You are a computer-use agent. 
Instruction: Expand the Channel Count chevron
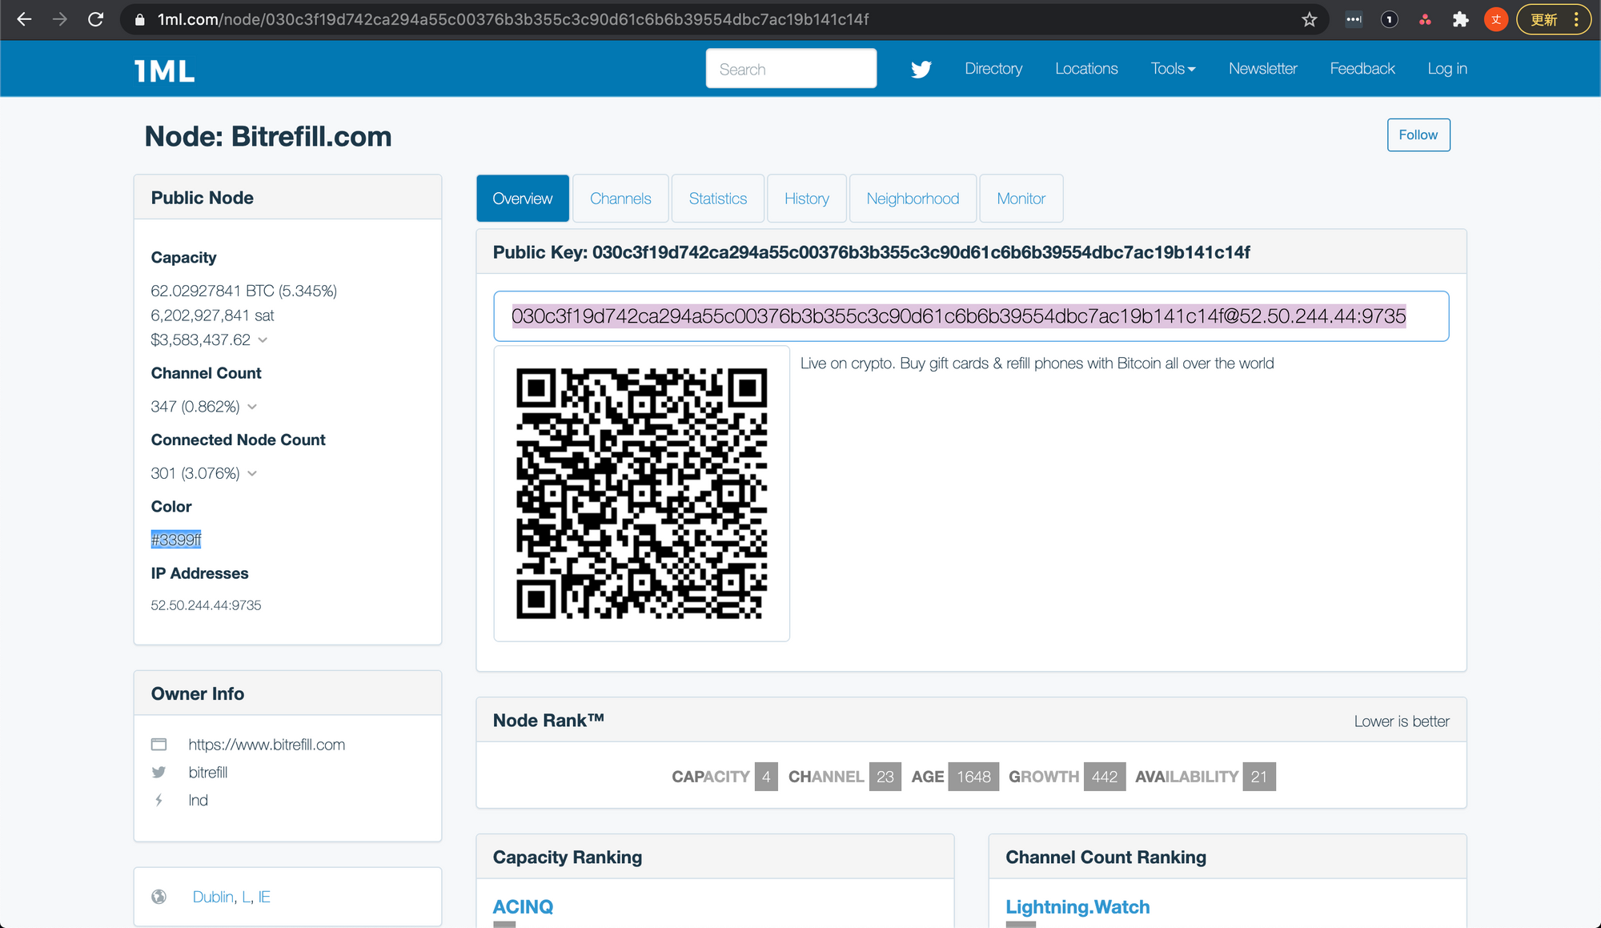[x=252, y=407]
